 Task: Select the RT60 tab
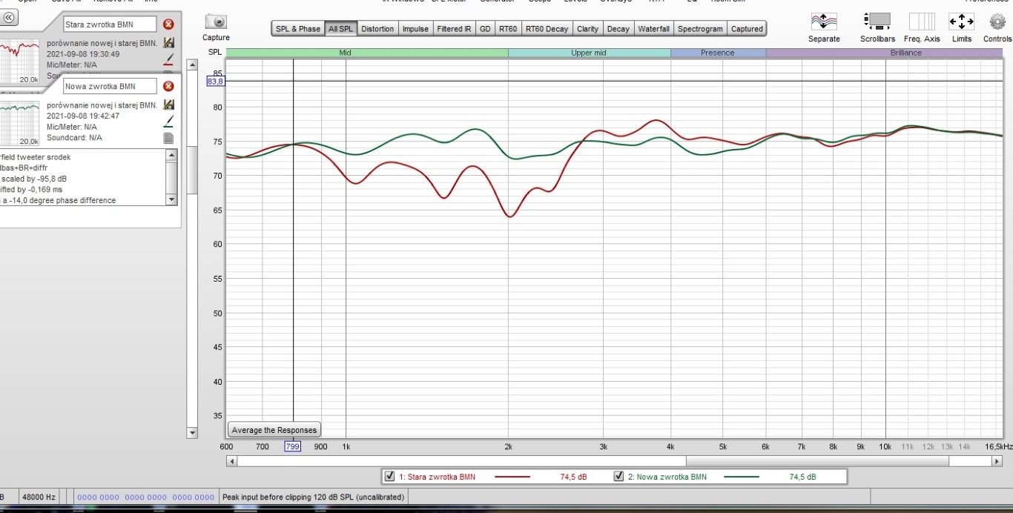pyautogui.click(x=508, y=29)
